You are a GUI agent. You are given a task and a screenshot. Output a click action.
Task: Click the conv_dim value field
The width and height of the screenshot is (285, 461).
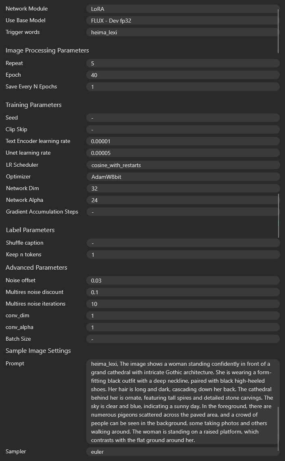pyautogui.click(x=183, y=315)
